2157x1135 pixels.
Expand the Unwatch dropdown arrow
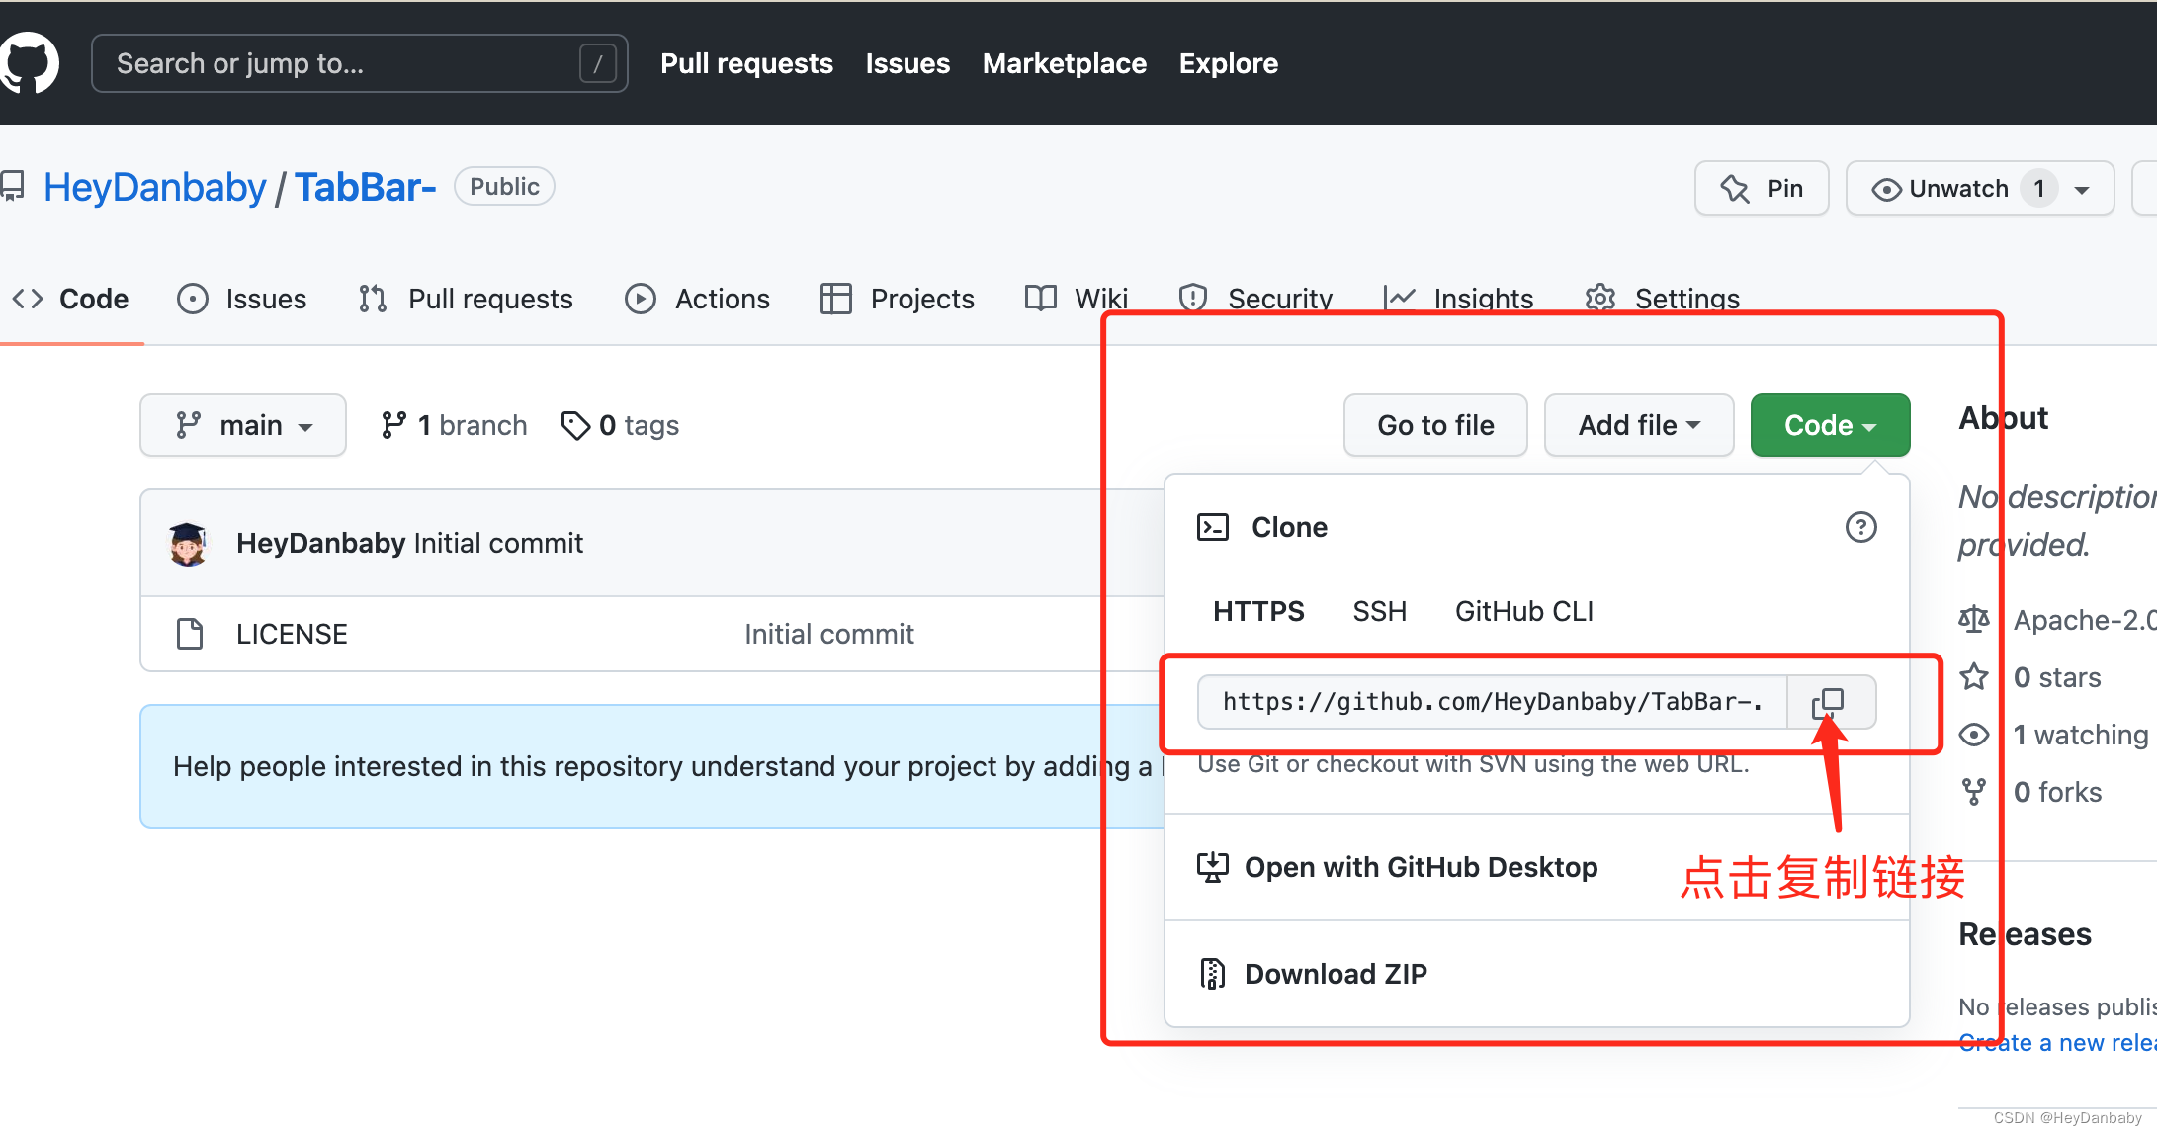2082,189
